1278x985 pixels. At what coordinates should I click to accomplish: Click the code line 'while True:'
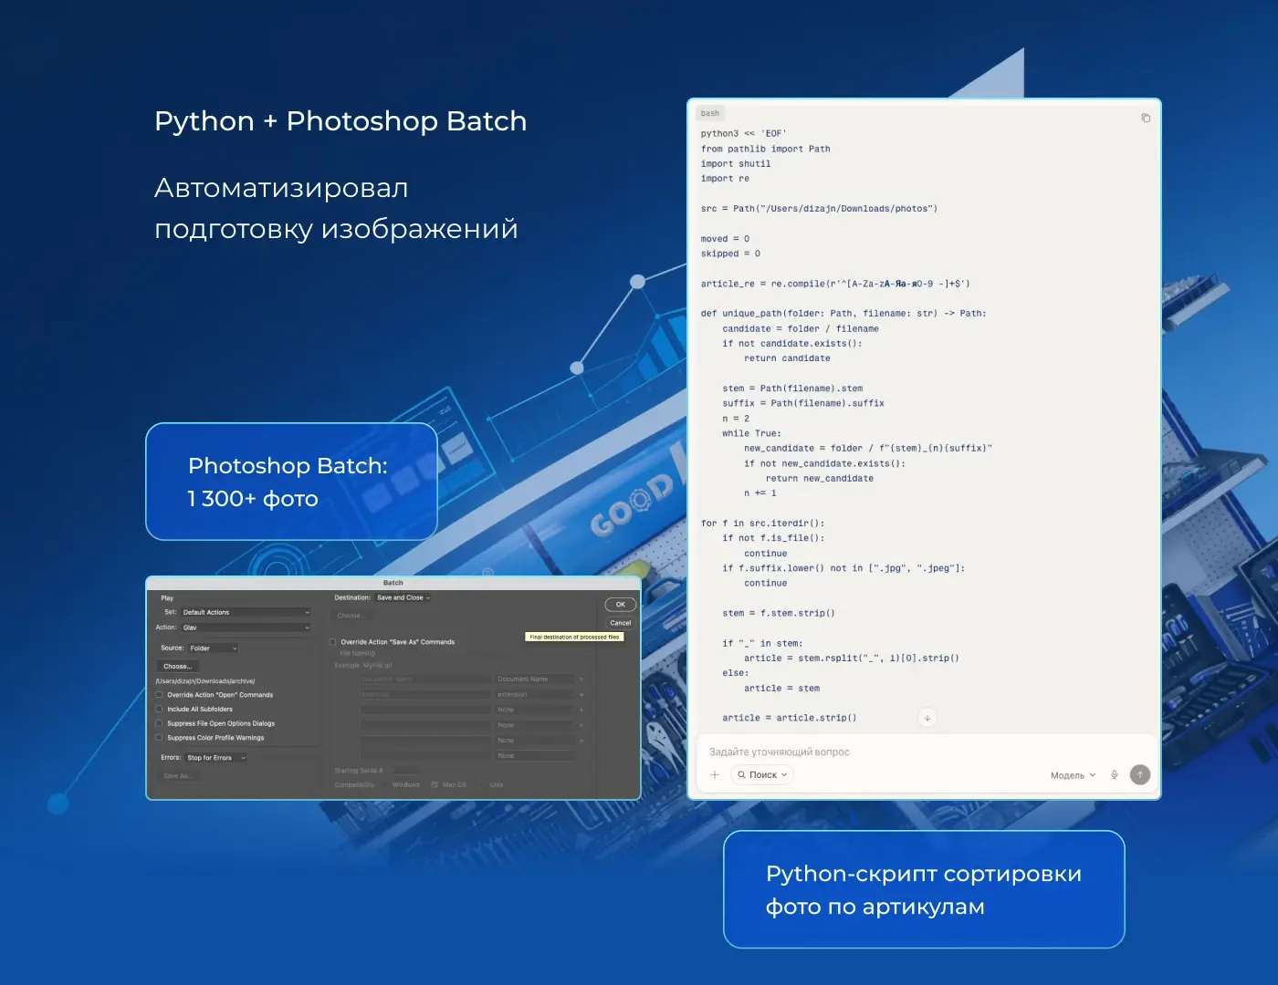pos(751,433)
